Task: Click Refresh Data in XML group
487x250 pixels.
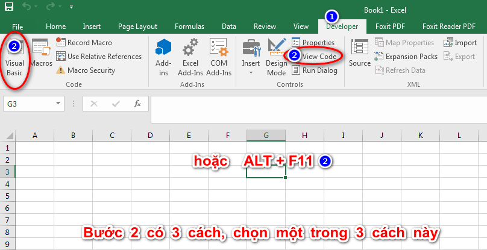Action: (x=400, y=70)
